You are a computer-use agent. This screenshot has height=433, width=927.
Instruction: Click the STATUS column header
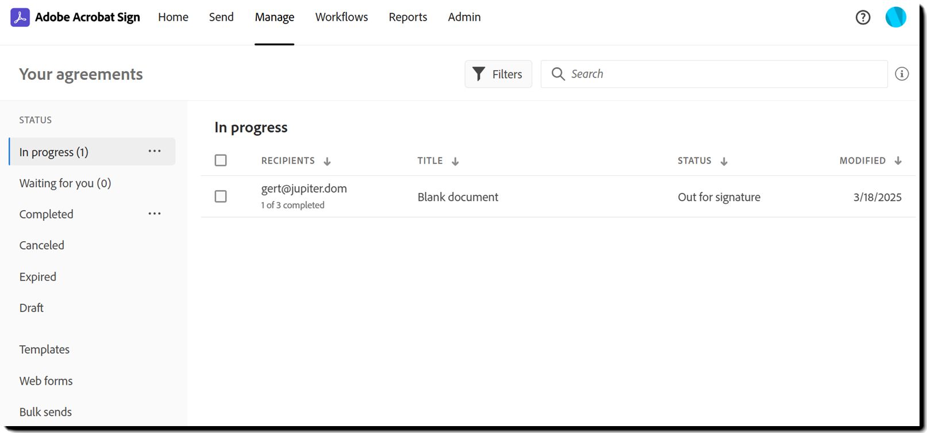694,161
